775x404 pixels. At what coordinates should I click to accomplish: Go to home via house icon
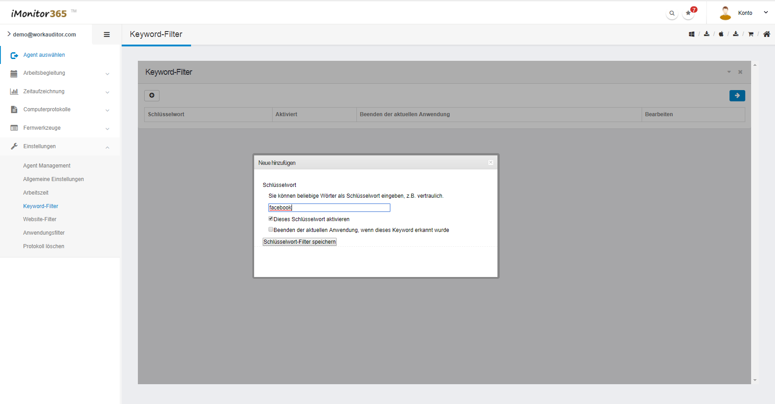[766, 34]
